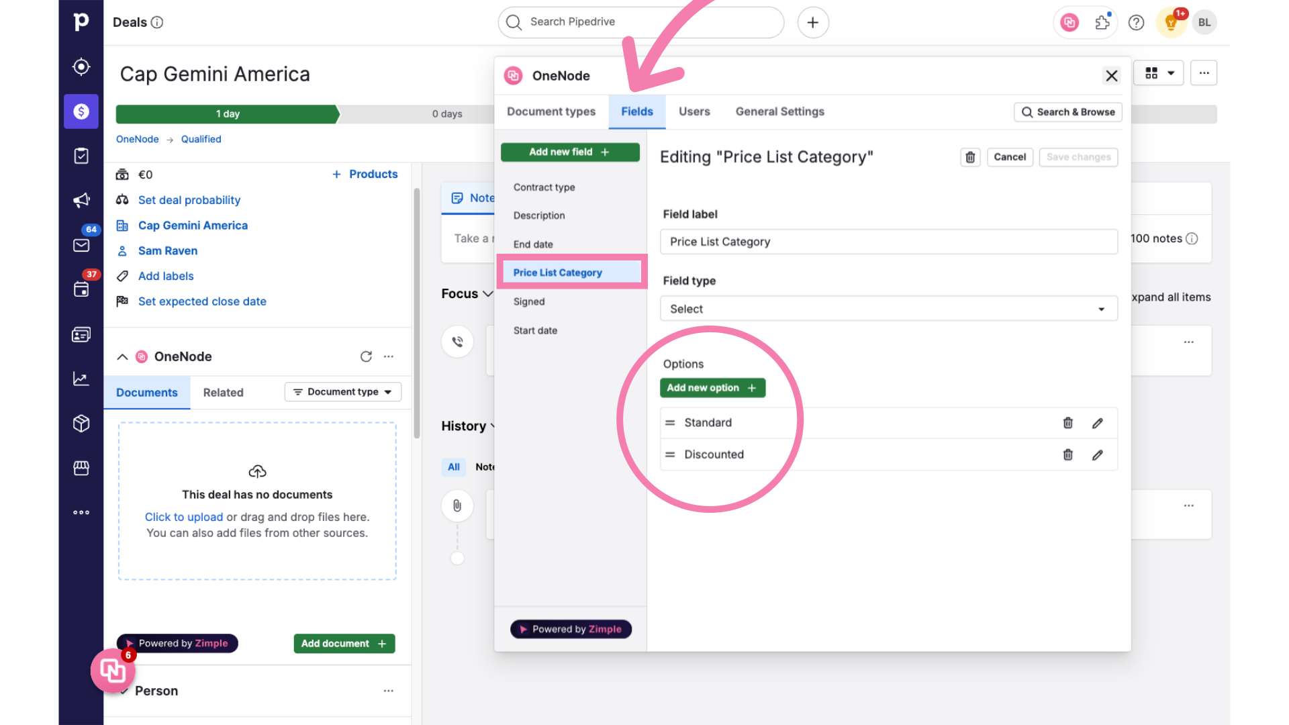This screenshot has width=1289, height=725.
Task: Open the Projects clipboard icon in sidebar
Action: (x=81, y=156)
